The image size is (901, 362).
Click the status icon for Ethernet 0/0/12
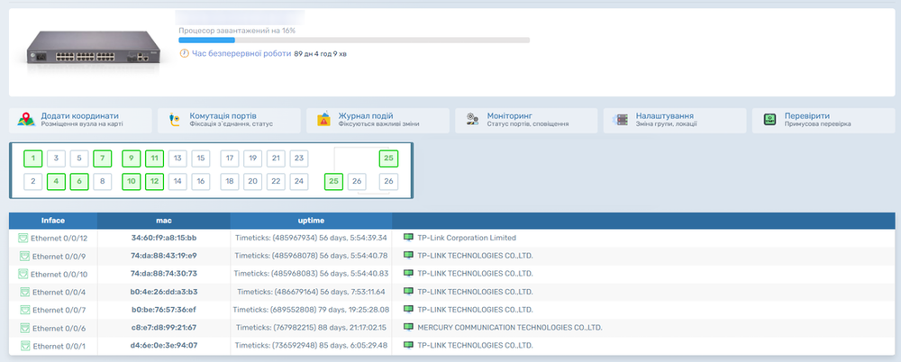pos(24,238)
